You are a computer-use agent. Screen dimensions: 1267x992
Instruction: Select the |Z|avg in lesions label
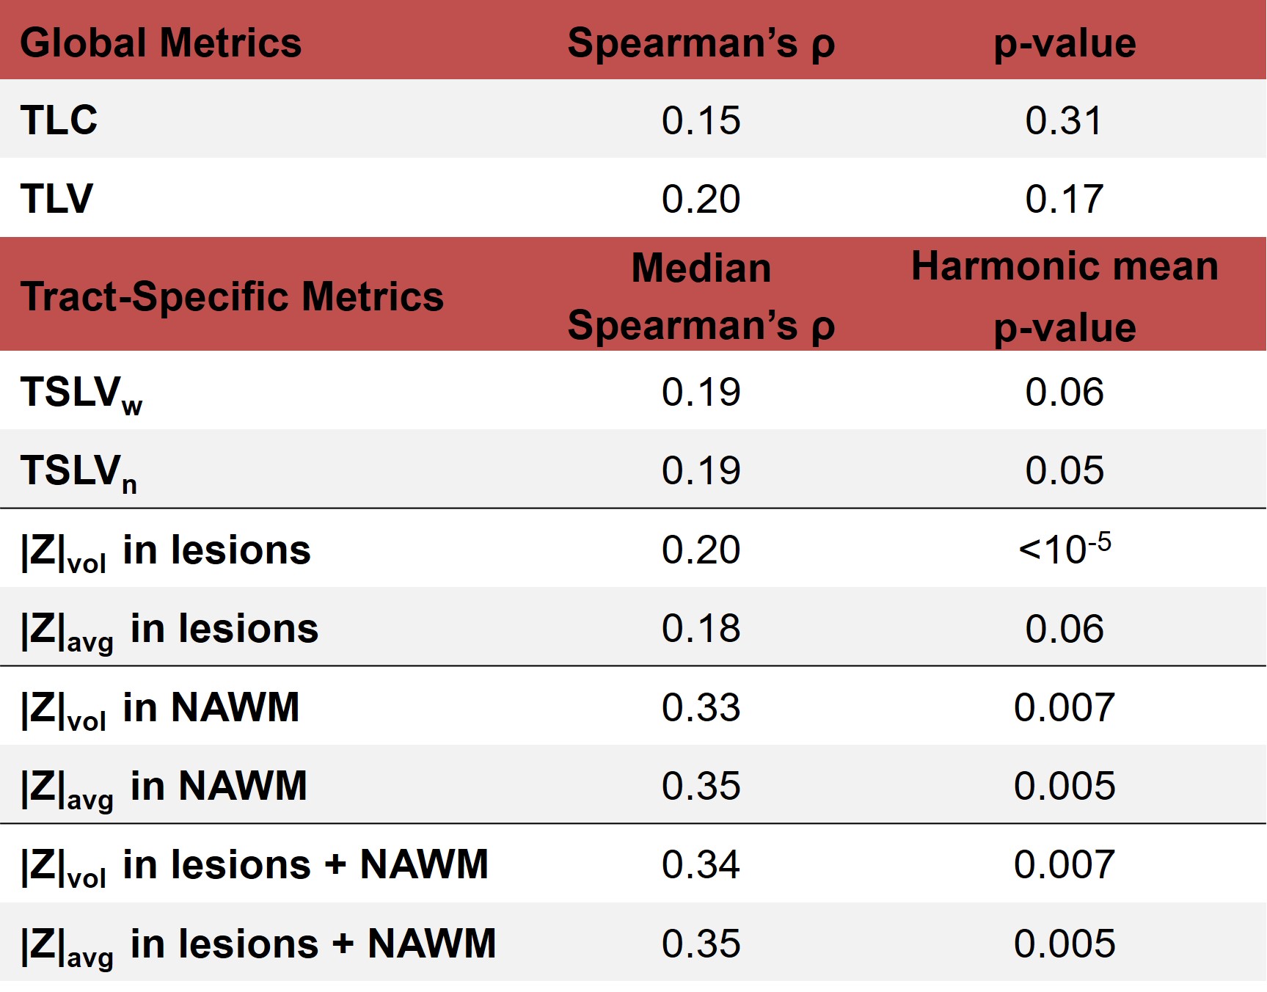click(x=169, y=630)
